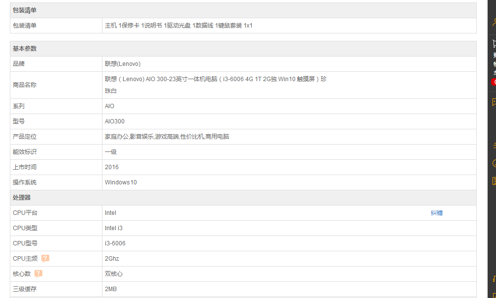Screen dimensions: 496x298
Task: Select core count value 双核心
Action: pyautogui.click(x=114, y=274)
